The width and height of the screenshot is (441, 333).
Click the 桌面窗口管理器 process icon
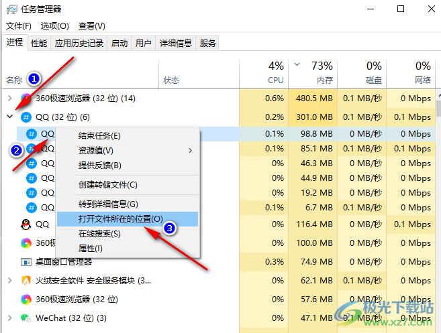click(26, 262)
